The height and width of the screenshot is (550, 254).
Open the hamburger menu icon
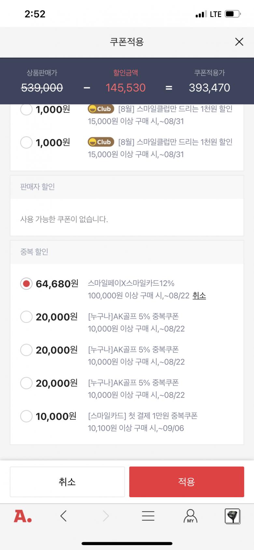click(148, 516)
